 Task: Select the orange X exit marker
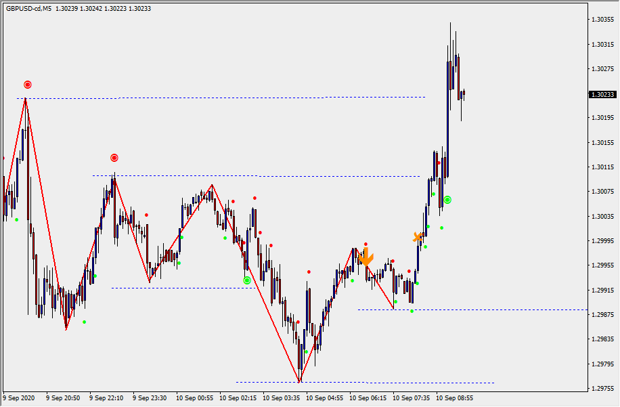pos(418,237)
